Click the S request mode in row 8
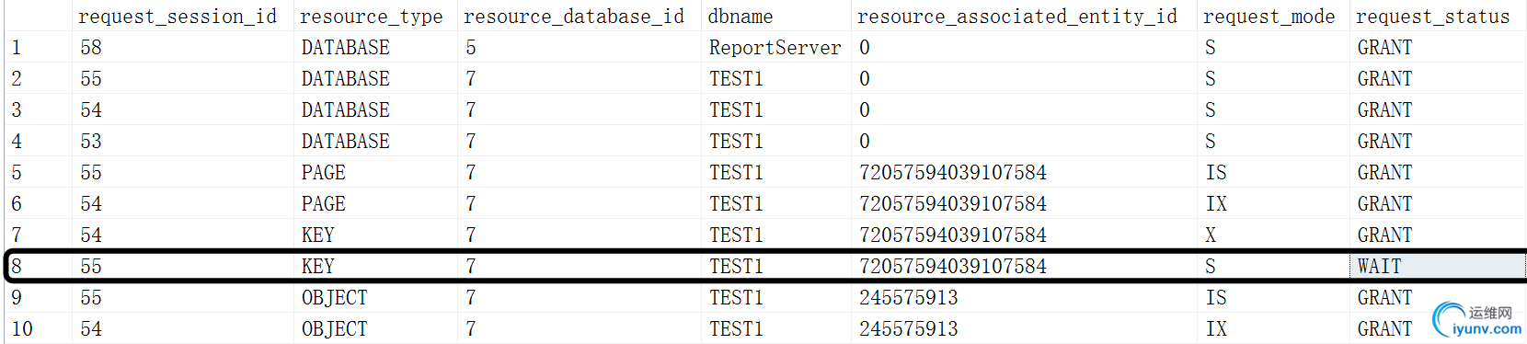Image resolution: width=1527 pixels, height=344 pixels. 1273,266
